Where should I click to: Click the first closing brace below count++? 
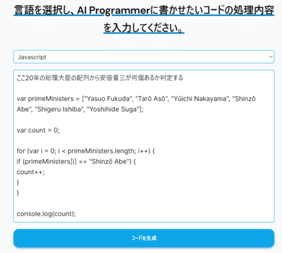click(x=18, y=182)
